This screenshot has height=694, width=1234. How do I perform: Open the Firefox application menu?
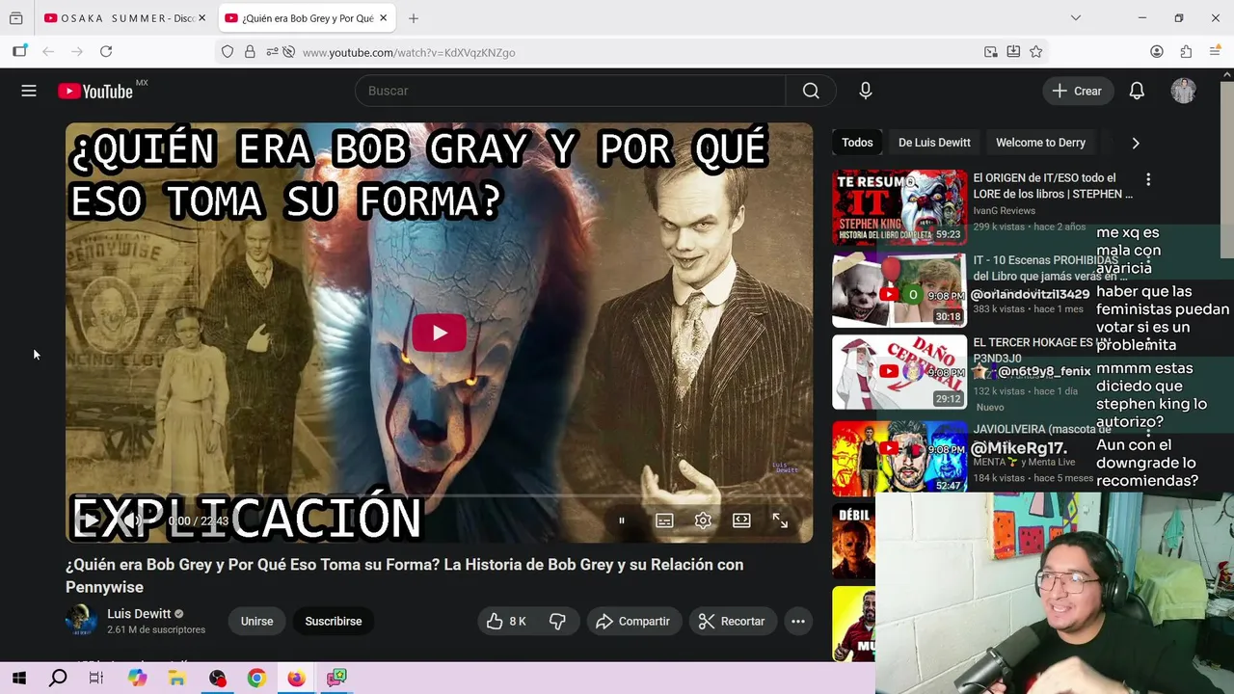(x=1215, y=52)
